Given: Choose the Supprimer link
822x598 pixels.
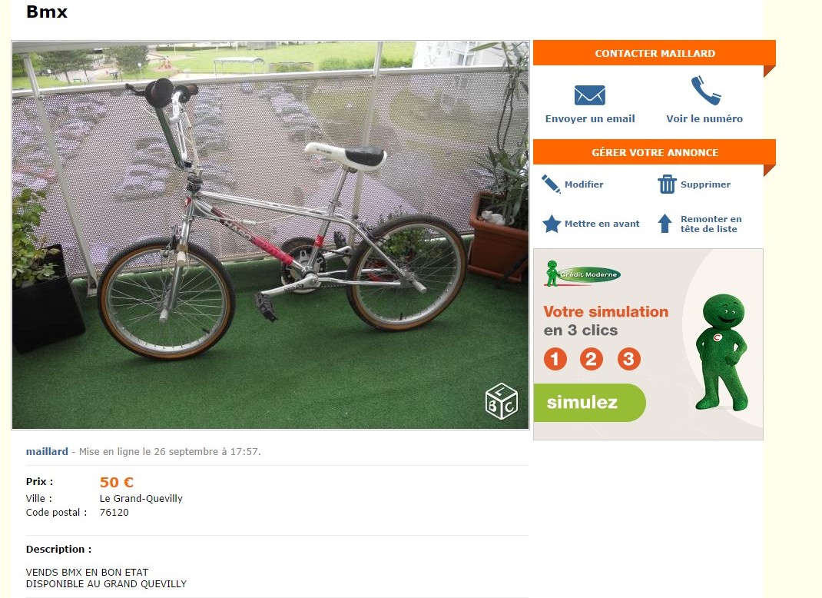Looking at the screenshot, I should point(706,184).
